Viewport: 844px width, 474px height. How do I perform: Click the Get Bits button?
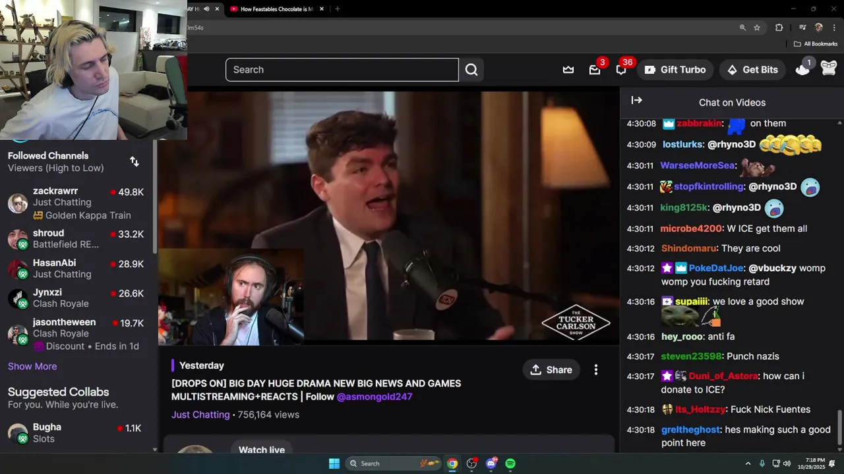752,70
